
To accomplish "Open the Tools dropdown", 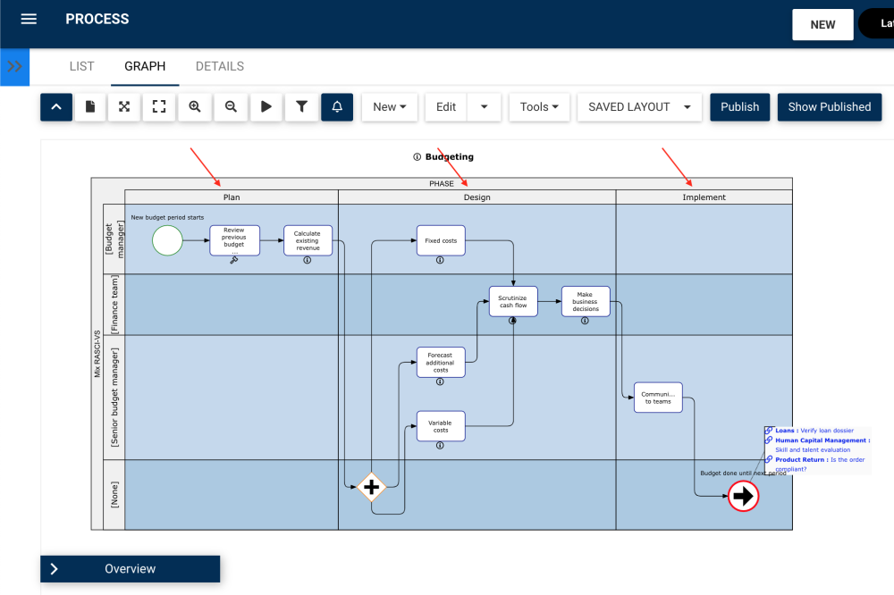I will [539, 106].
